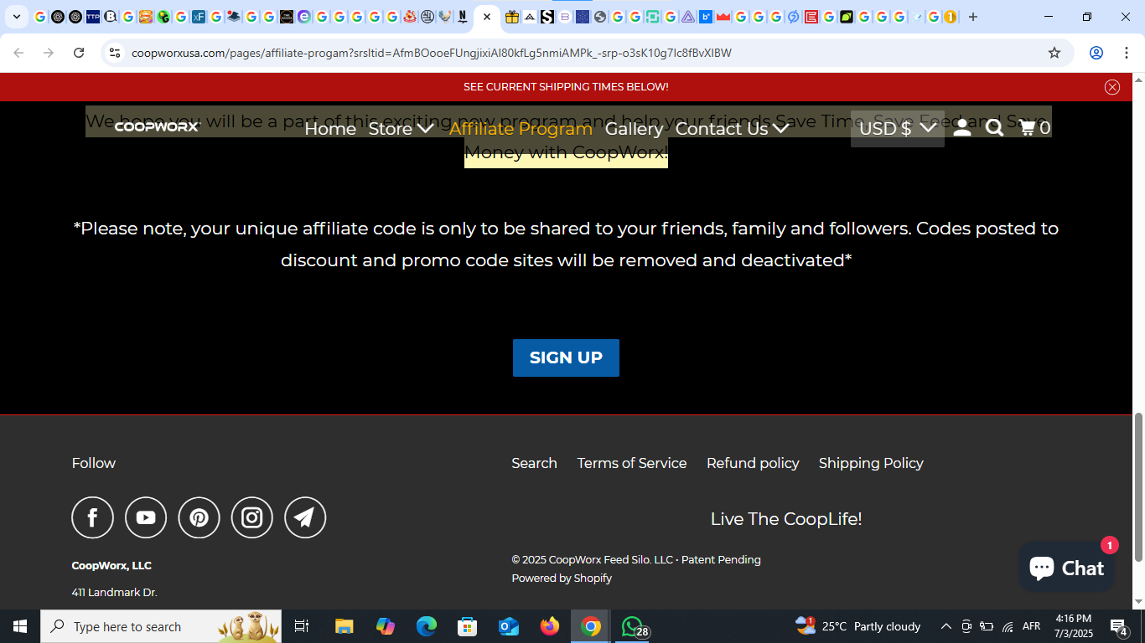Open File Explorer from the taskbar
The width and height of the screenshot is (1145, 643).
(x=344, y=626)
